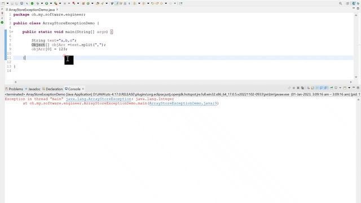Image resolution: width=361 pixels, height=203 pixels.
Task: Click the package declaration on line 1
Action: (x=49, y=15)
